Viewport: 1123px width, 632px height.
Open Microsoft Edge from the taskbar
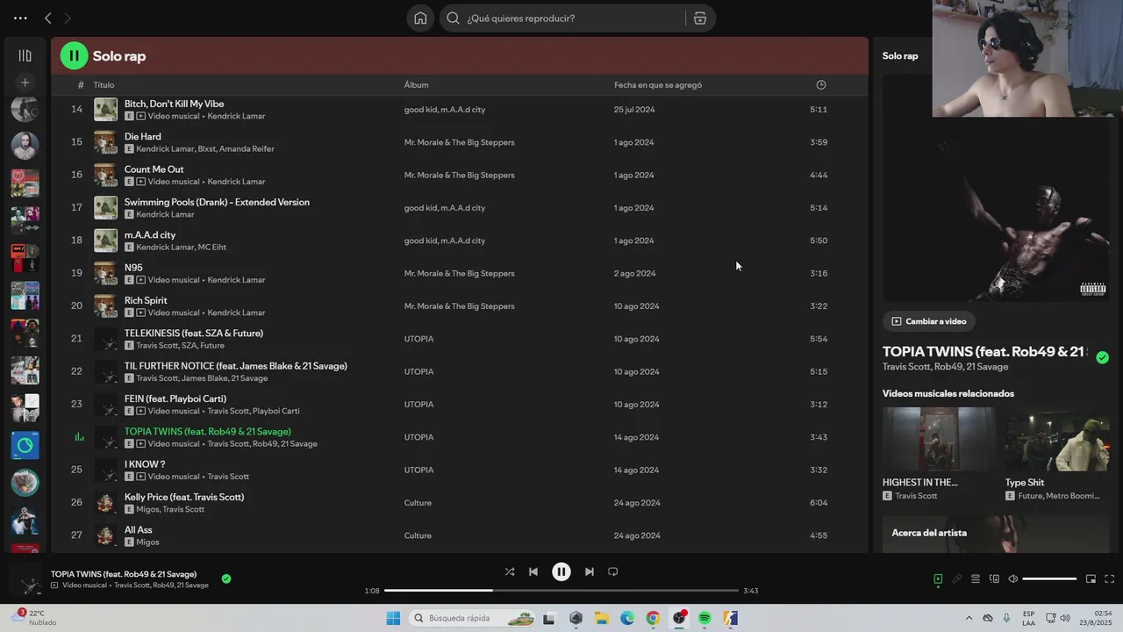(627, 618)
